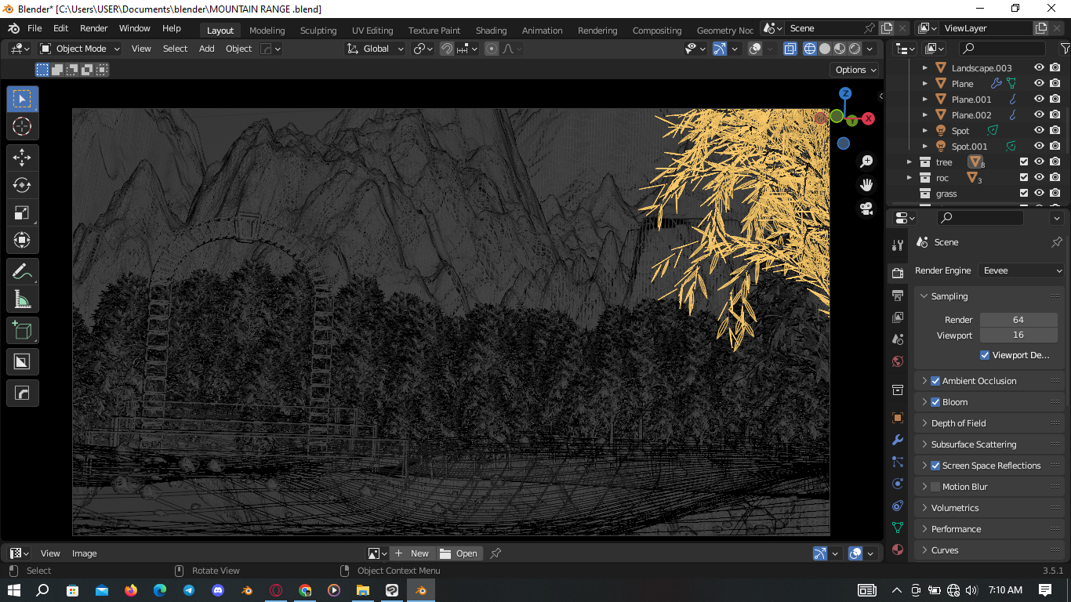1071x602 pixels.
Task: Open the Modifiers properties tab
Action: pyautogui.click(x=898, y=440)
